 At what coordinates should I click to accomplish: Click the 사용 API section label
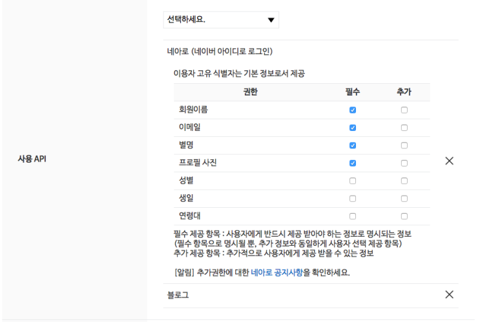point(32,159)
